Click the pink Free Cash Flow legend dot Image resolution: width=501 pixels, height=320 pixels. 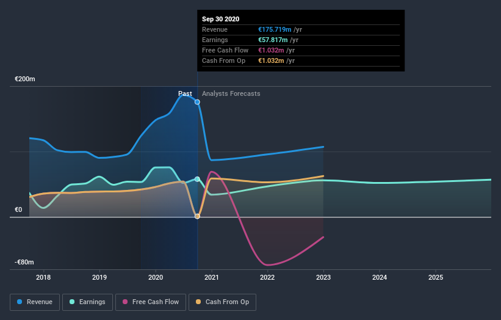pyautogui.click(x=125, y=302)
